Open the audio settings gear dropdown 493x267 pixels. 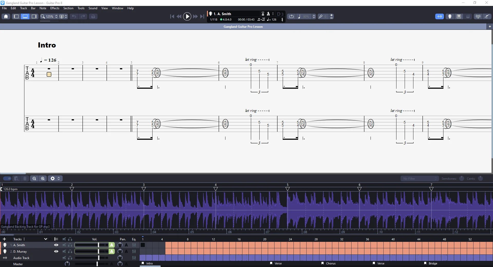tap(55, 178)
